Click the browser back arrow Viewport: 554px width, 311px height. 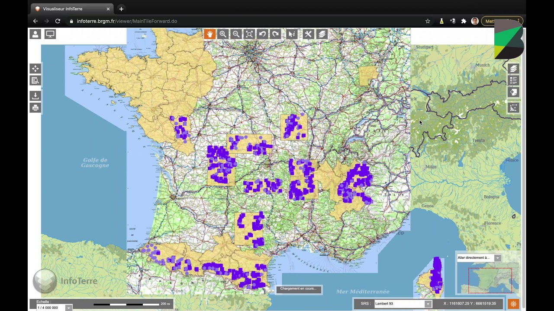pos(35,21)
